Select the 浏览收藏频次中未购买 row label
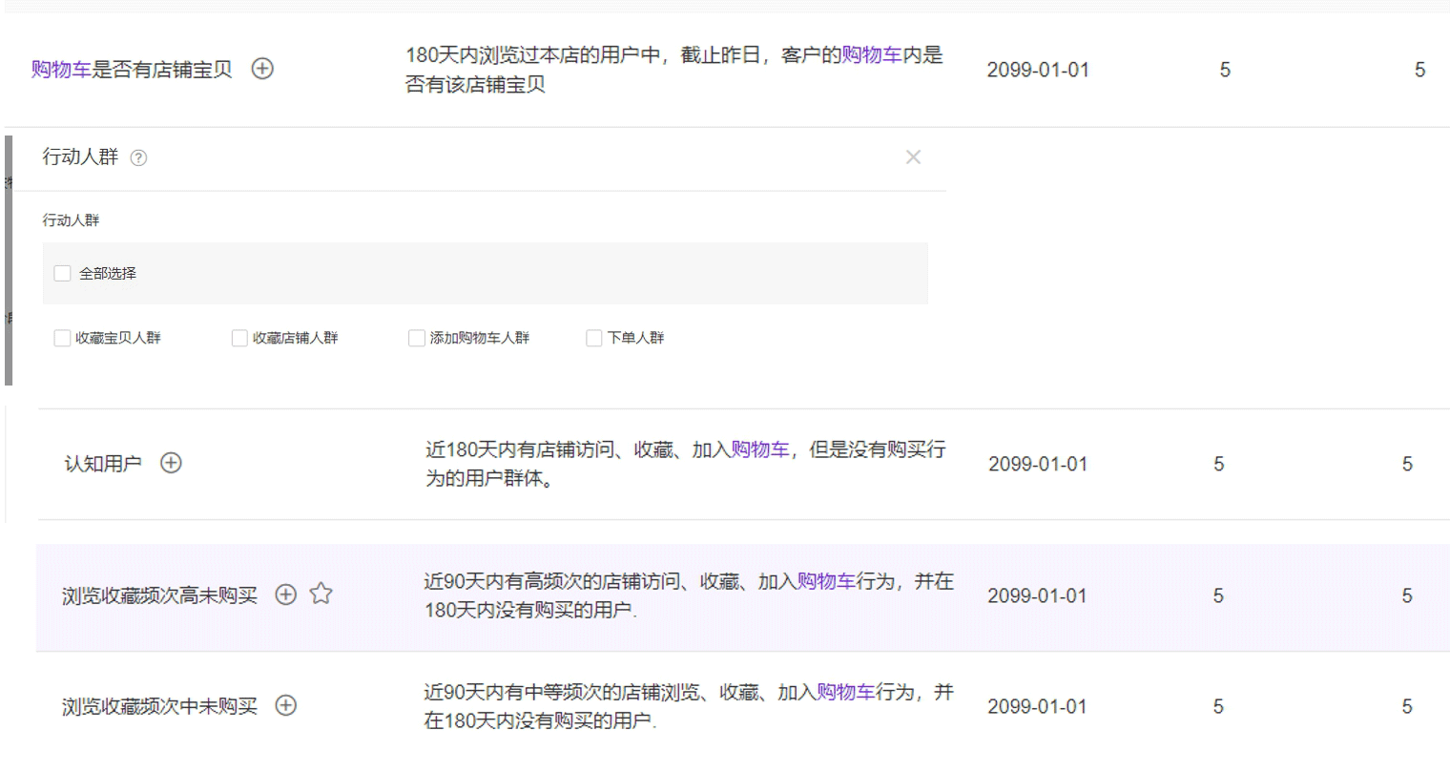Image resolution: width=1450 pixels, height=772 pixels. pos(159,707)
